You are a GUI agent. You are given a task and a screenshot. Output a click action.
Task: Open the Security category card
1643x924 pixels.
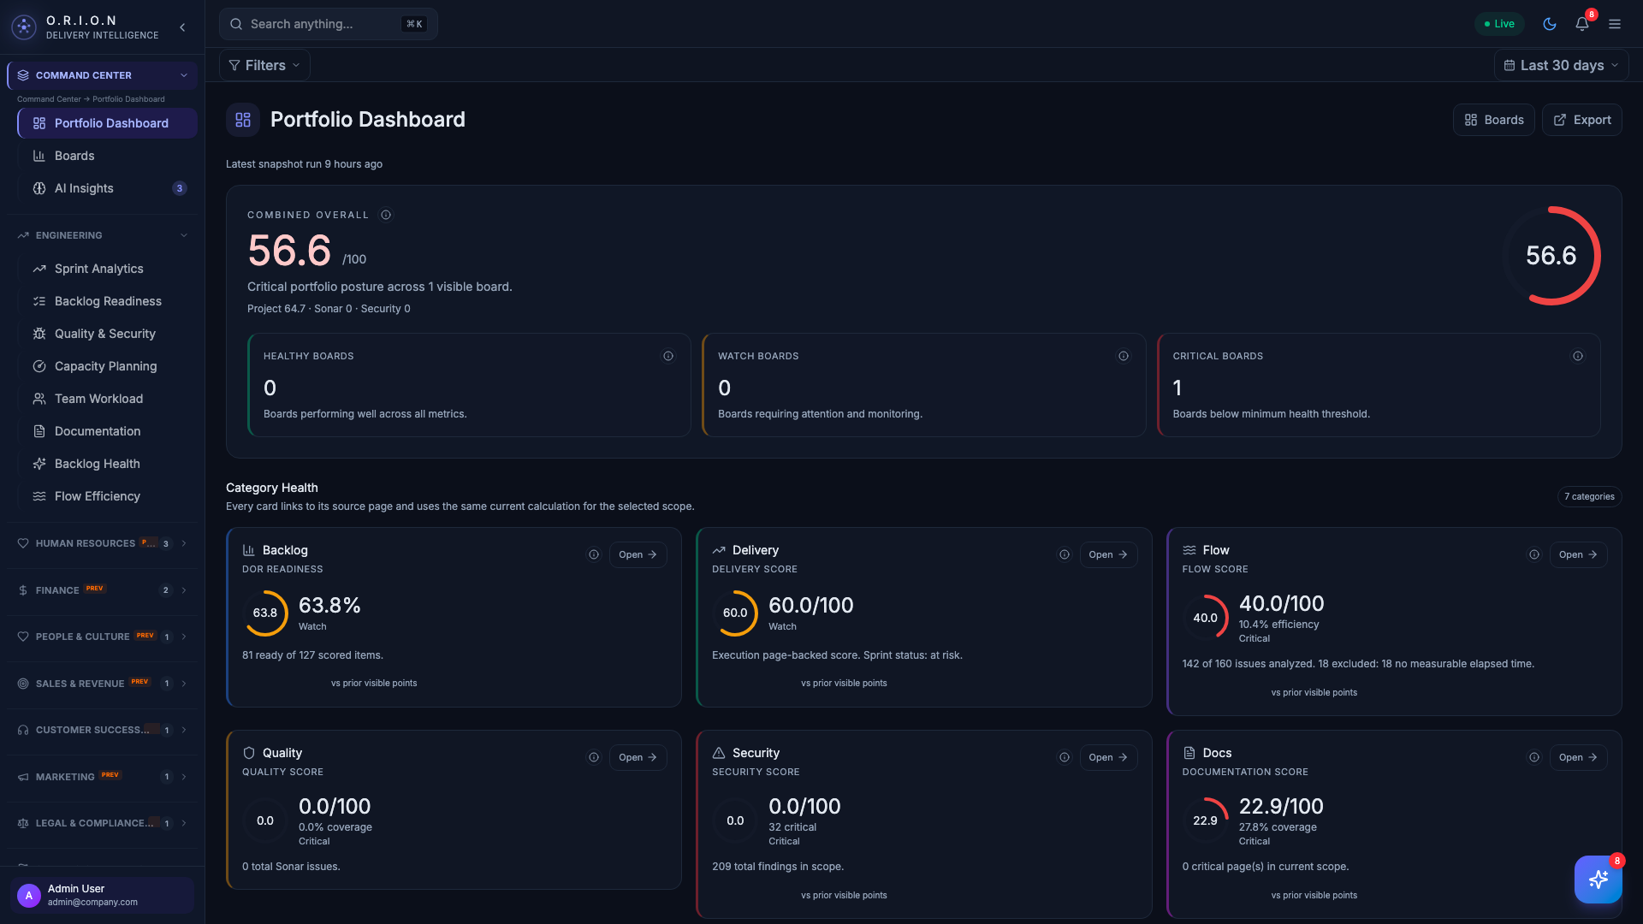(x=1107, y=757)
